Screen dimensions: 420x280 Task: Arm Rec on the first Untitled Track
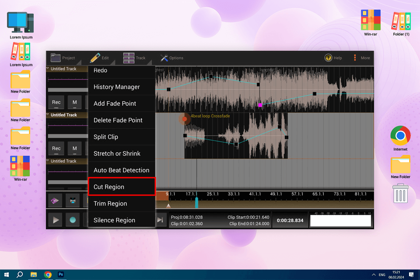click(56, 102)
